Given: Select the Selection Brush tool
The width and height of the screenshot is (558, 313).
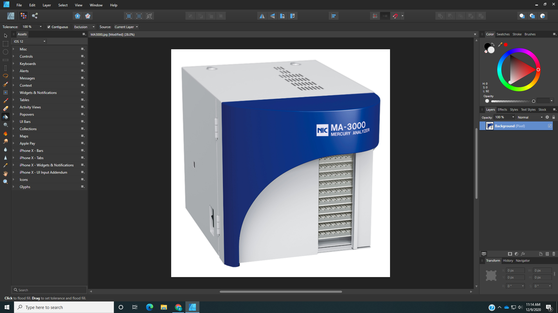Looking at the screenshot, I should pos(6,84).
